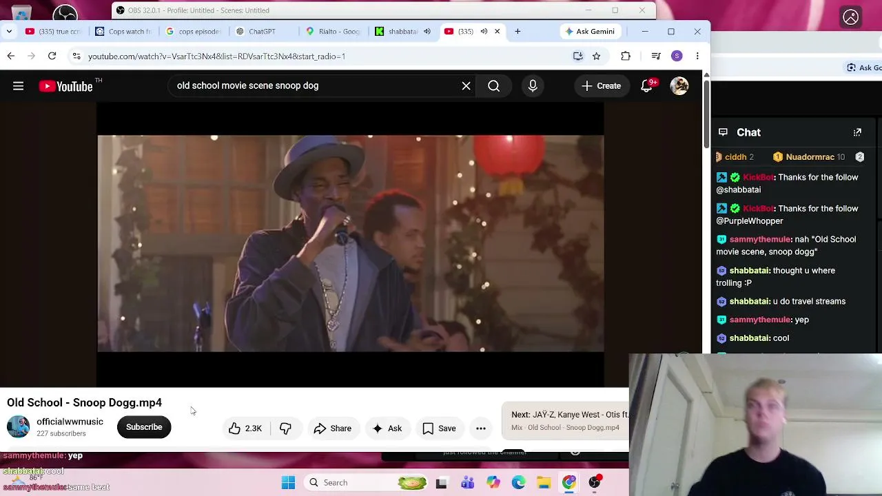Open the YouTube guide hamburger menu
This screenshot has height=496, width=882.
19,86
